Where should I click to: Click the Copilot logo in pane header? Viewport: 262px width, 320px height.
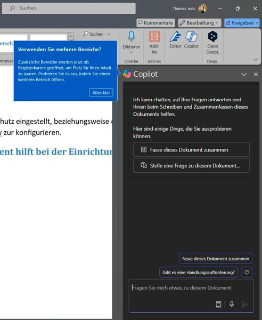pyautogui.click(x=127, y=74)
